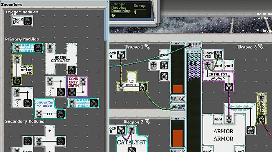Click TRIG jack on converter -> aubo module
This screenshot has height=152, width=272.
[x=39, y=113]
